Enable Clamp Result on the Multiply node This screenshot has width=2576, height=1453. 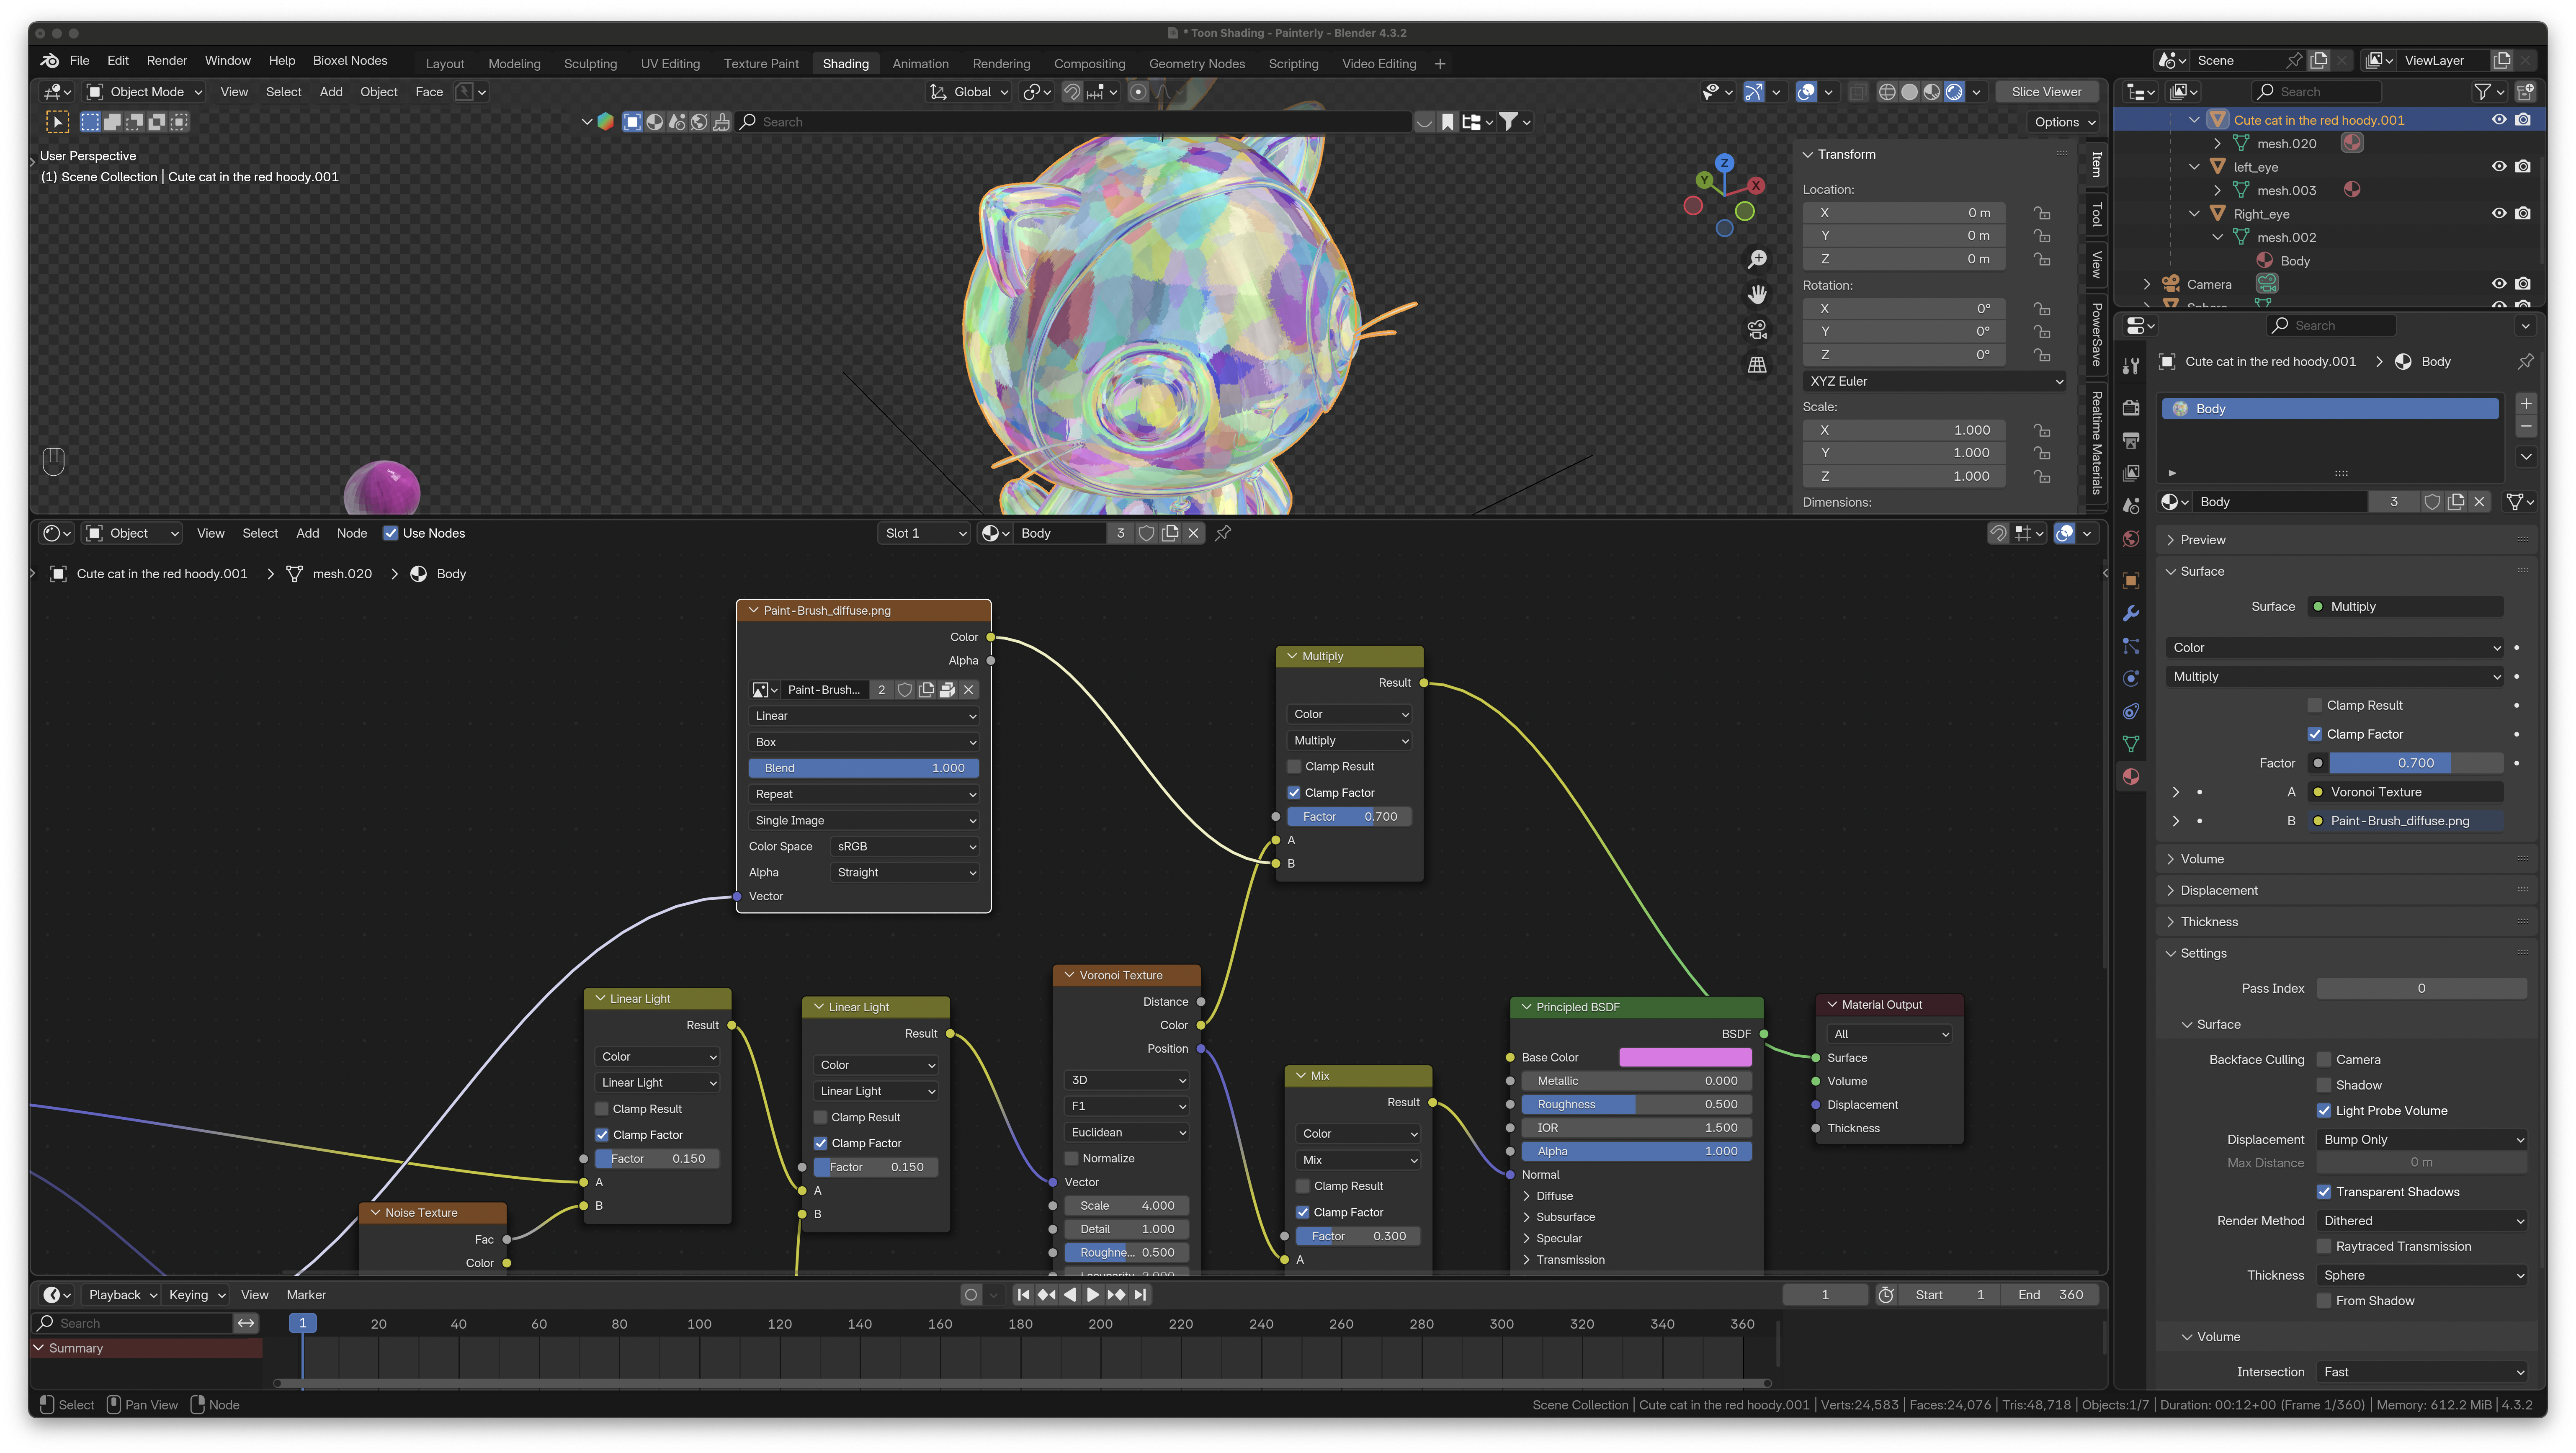point(1294,767)
